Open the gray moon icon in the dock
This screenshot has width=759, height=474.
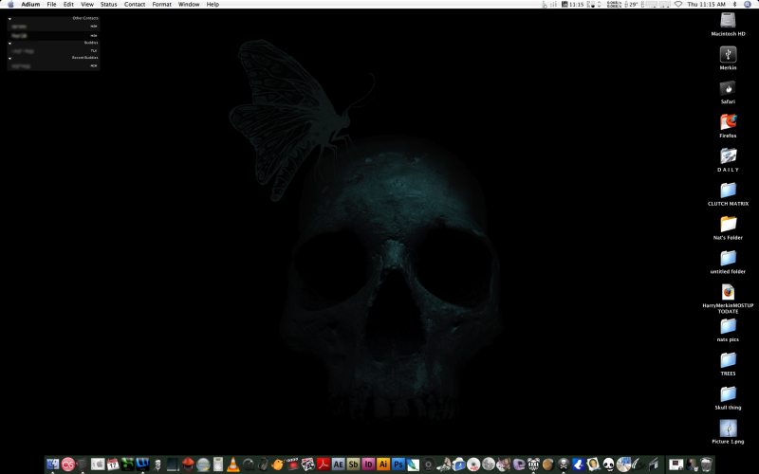(x=489, y=465)
